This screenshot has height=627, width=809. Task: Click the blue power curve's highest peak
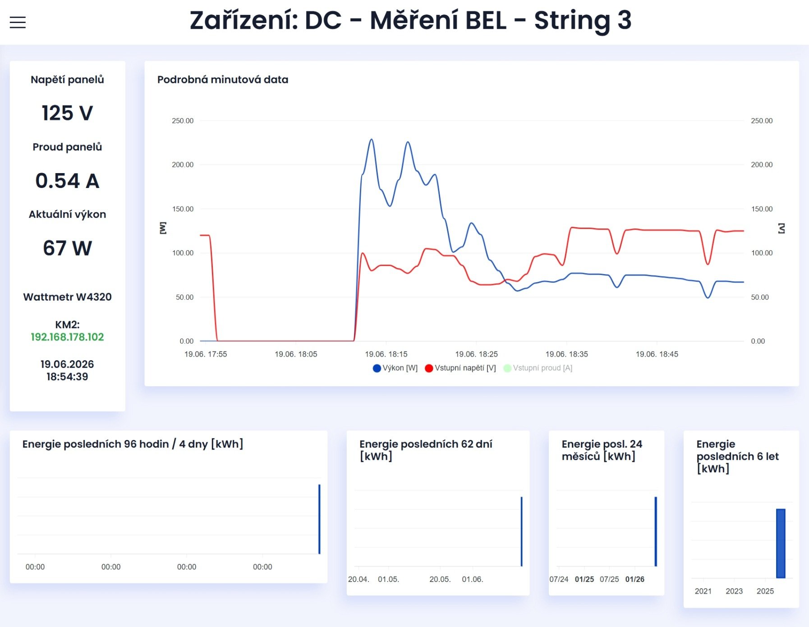(x=371, y=140)
